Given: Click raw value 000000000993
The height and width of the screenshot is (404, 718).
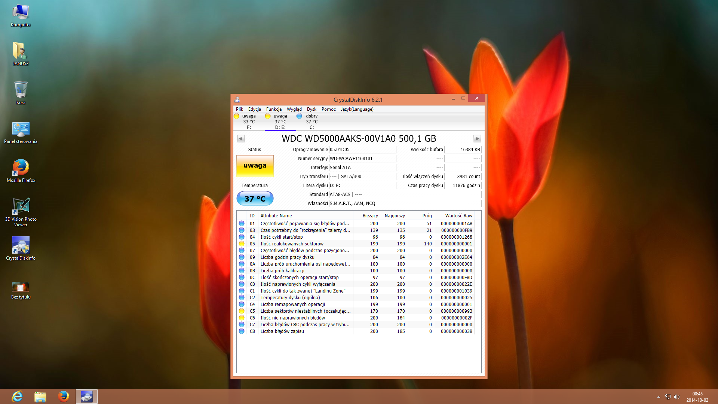Looking at the screenshot, I should click(x=456, y=311).
